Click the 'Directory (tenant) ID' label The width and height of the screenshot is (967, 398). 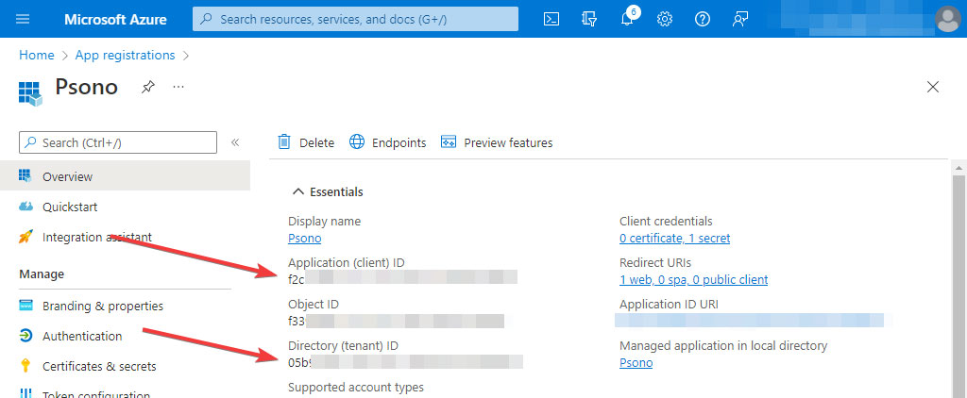[341, 345]
